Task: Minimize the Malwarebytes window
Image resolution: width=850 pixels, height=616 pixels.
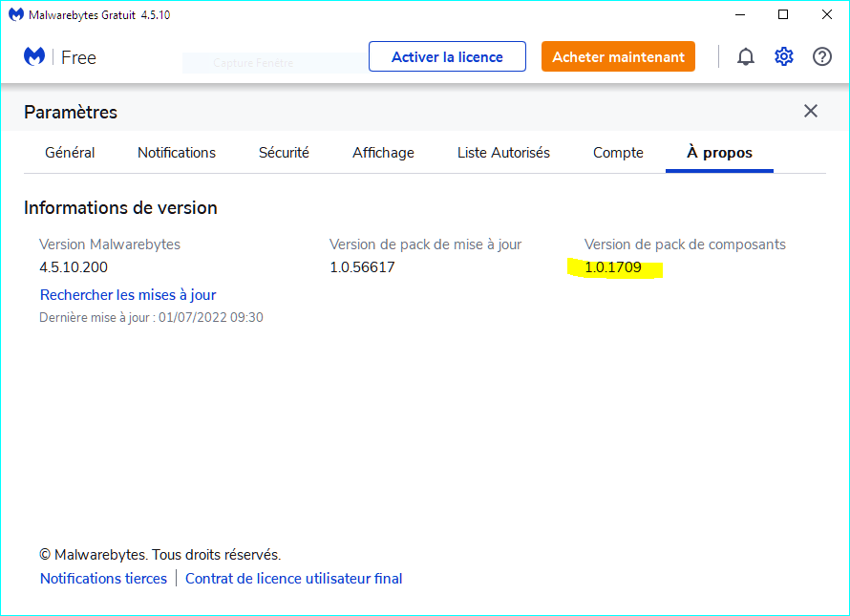Action: pos(740,14)
